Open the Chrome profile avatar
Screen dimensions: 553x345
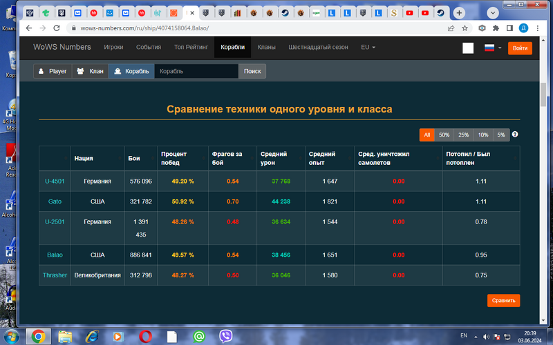[523, 28]
